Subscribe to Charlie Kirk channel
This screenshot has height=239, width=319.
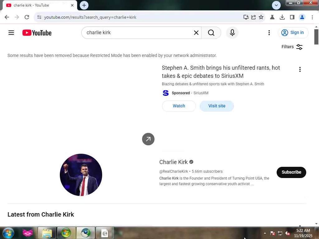(x=291, y=172)
